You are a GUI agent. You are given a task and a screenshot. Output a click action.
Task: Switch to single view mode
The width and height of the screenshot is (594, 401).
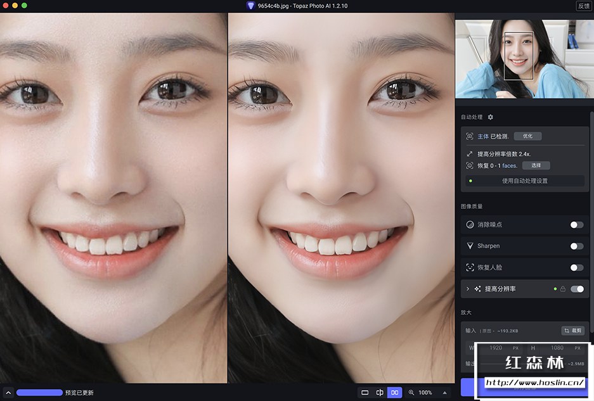tap(365, 393)
